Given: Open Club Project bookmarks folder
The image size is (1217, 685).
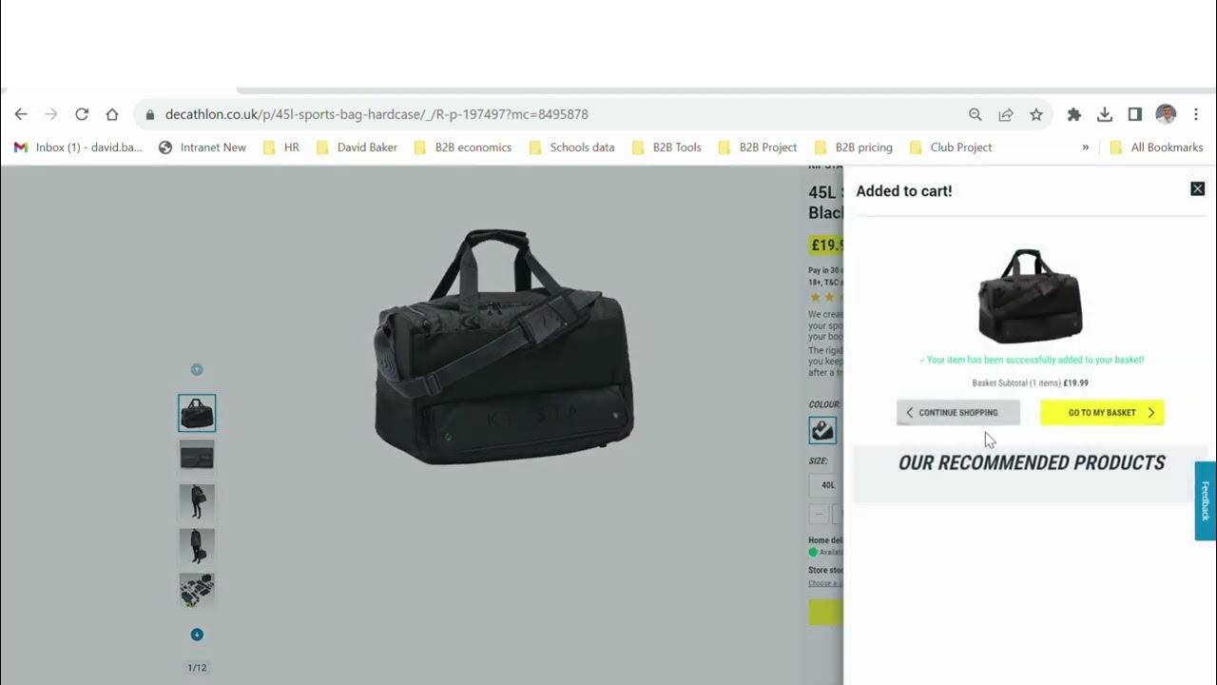Looking at the screenshot, I should pyautogui.click(x=951, y=147).
